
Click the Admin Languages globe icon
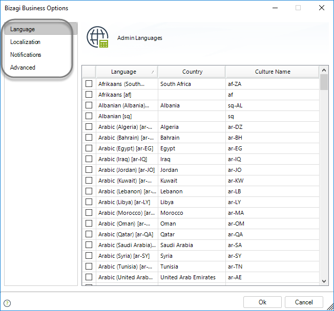coord(97,37)
